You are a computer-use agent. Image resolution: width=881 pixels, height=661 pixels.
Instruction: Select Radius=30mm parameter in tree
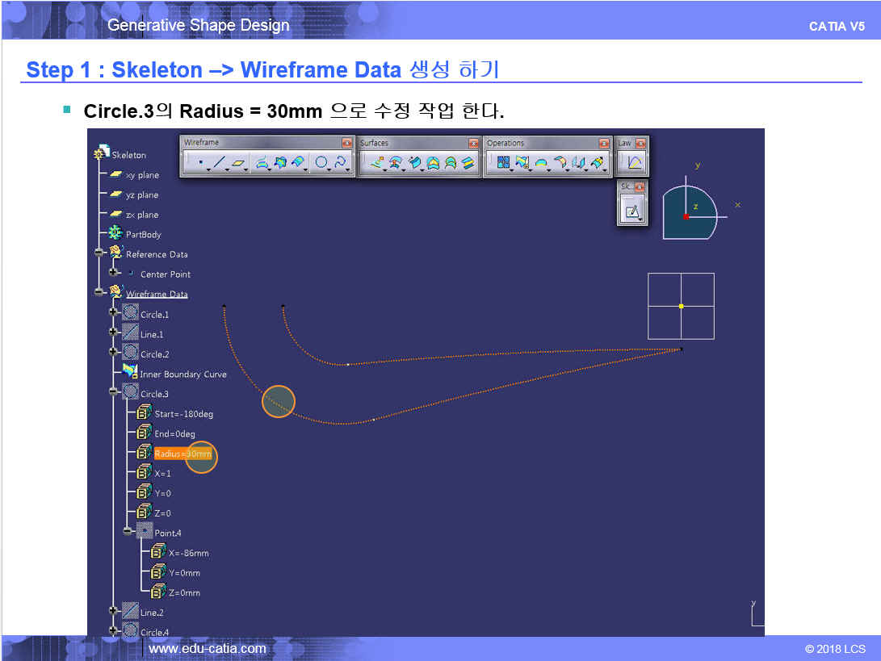[182, 454]
